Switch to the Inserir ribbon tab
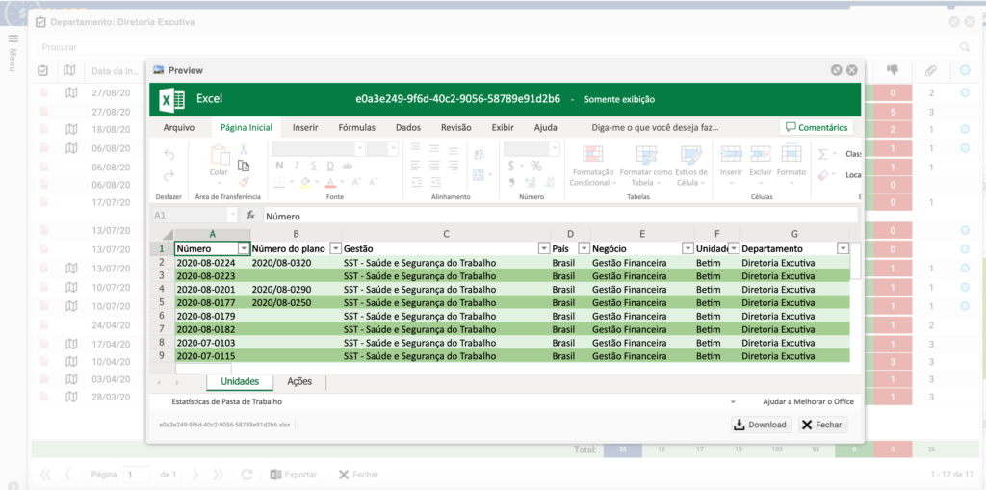 pyautogui.click(x=305, y=128)
